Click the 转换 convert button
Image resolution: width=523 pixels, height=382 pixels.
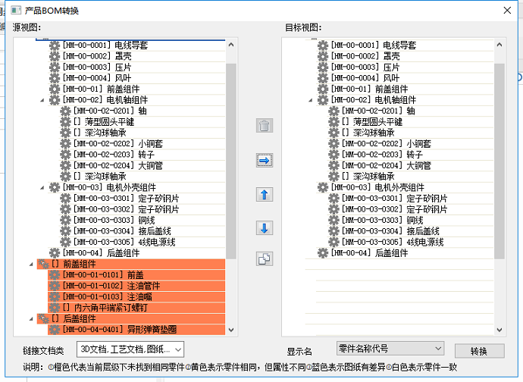479,351
